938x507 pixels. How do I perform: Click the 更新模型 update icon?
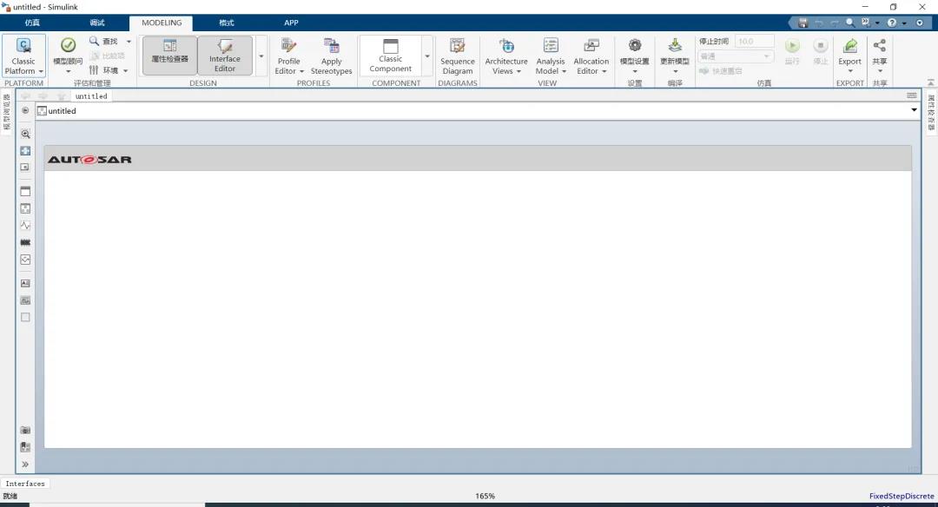675,46
